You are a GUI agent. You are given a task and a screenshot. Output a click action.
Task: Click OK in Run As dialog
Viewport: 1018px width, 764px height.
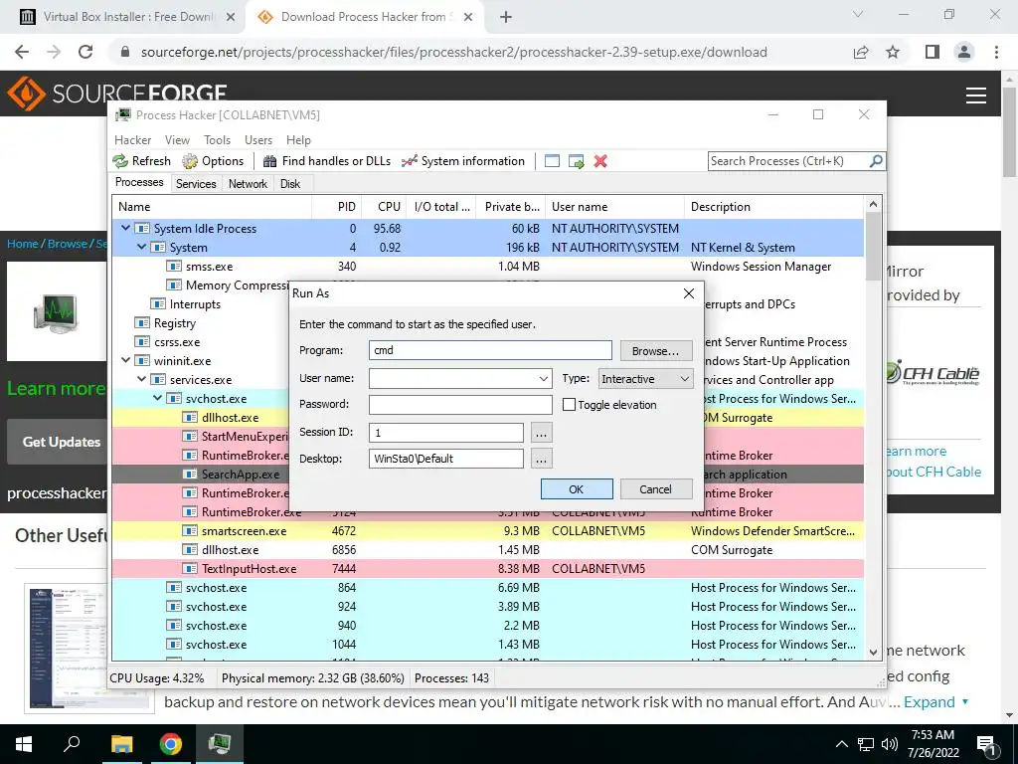[577, 489]
